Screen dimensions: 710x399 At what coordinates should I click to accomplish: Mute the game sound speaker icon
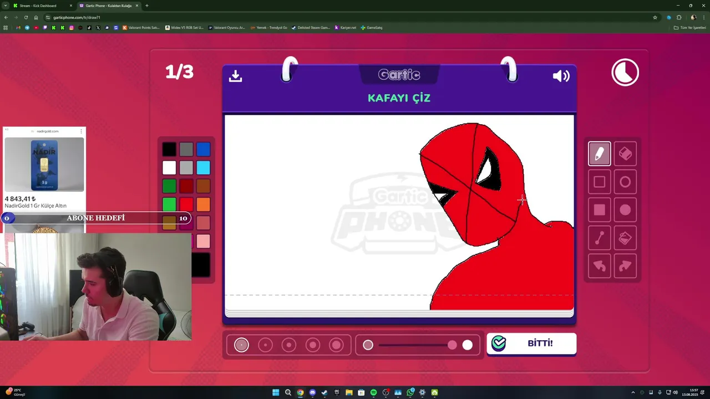561,76
